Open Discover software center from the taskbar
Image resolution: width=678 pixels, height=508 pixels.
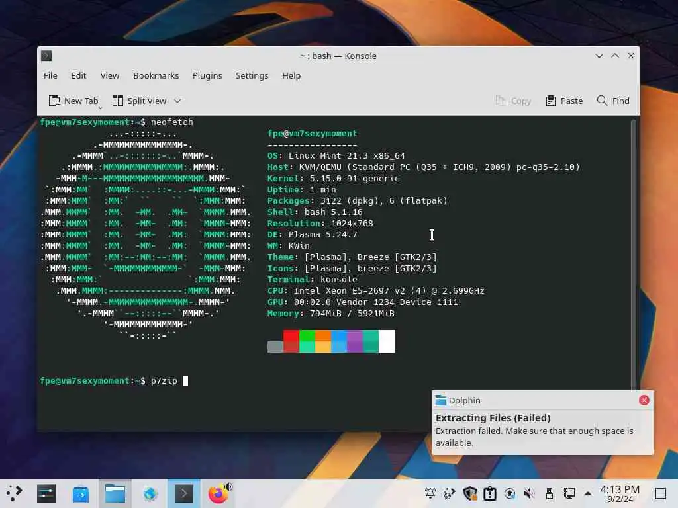point(80,493)
